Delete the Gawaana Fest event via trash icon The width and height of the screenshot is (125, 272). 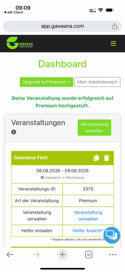(107, 158)
